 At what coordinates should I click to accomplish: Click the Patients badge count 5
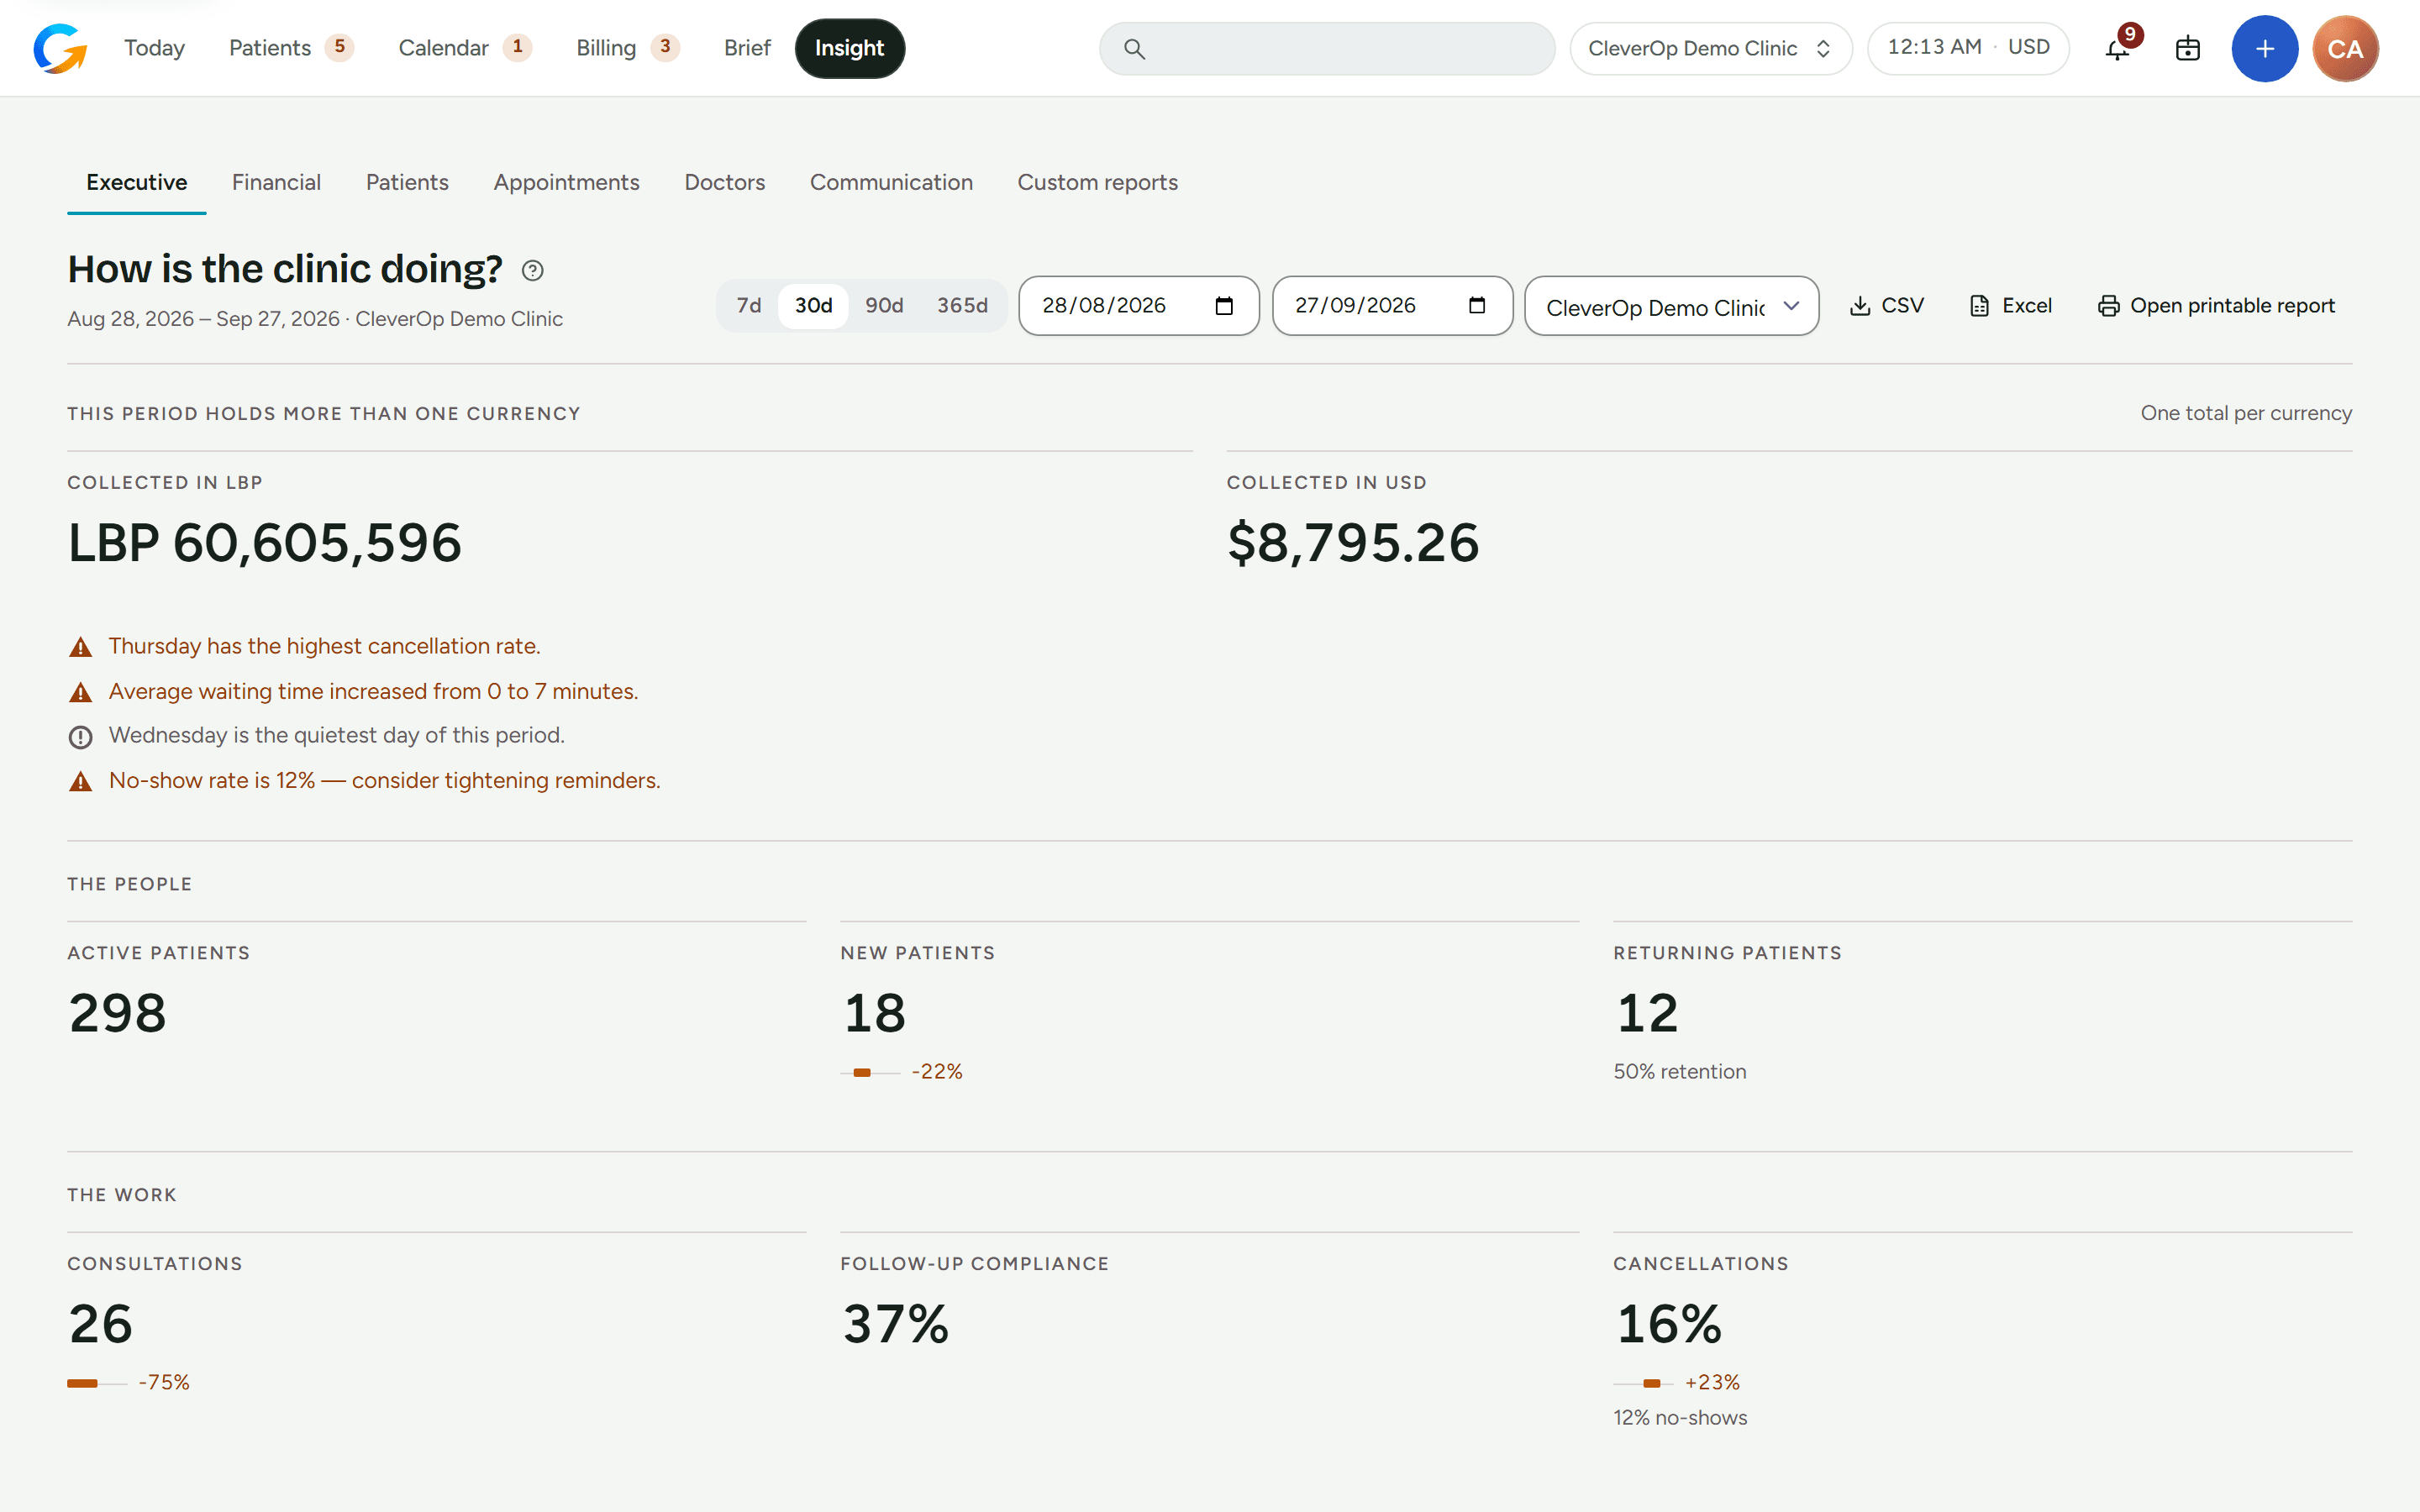tap(339, 48)
